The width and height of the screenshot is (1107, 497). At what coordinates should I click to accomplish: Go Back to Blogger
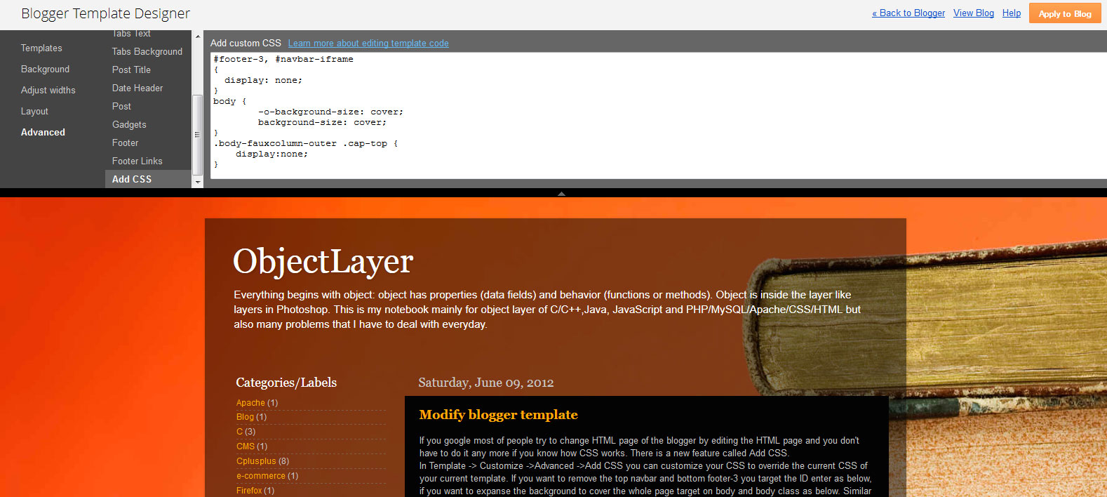pos(908,13)
